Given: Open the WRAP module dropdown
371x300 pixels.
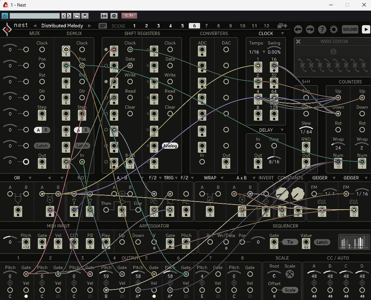Looking at the screenshot, I should click(x=222, y=178).
